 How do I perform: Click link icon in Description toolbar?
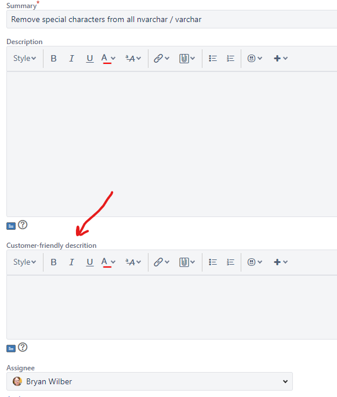click(158, 59)
